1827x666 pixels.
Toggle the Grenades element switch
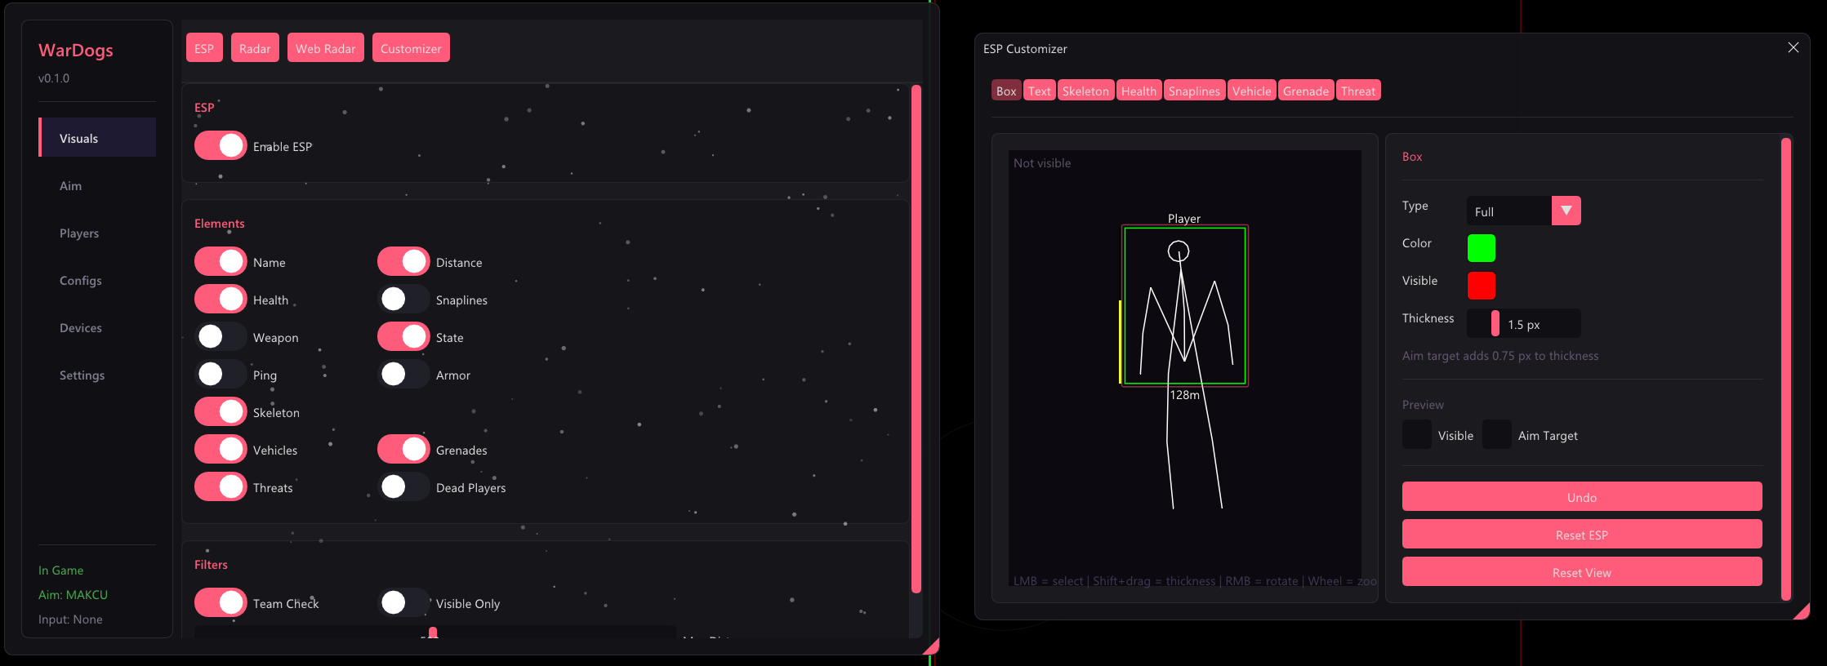coord(403,449)
